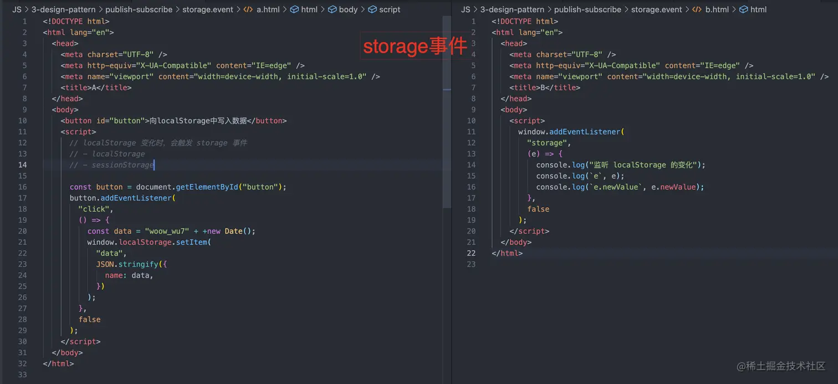Open storage.event in left editor breadcrumb
The width and height of the screenshot is (838, 384).
coord(208,9)
